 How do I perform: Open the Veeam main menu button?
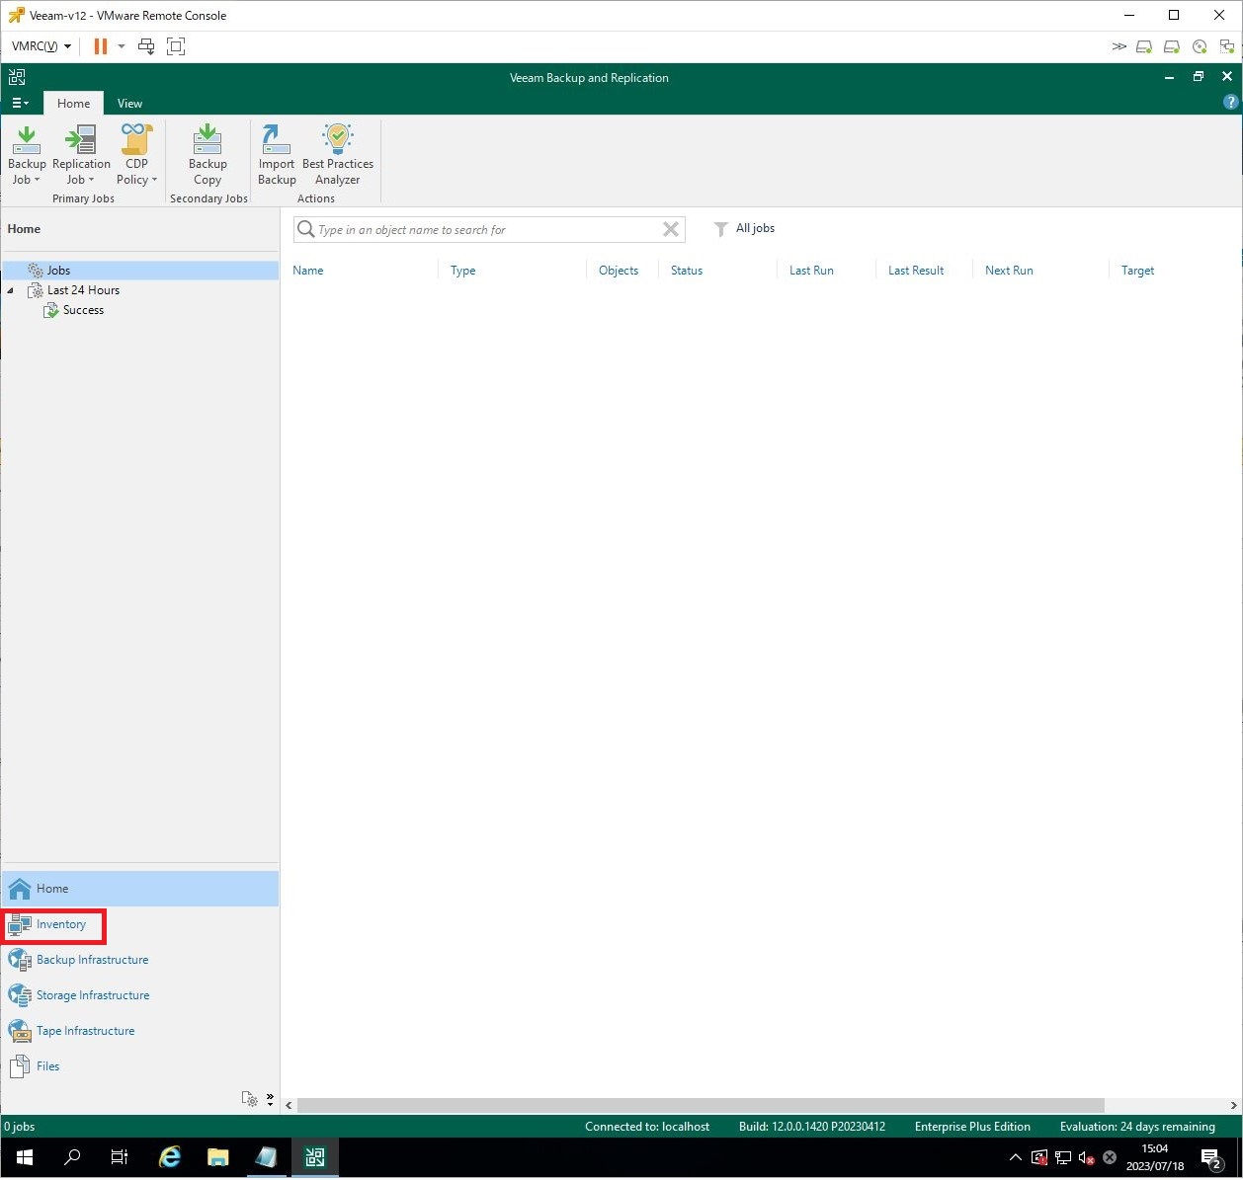tap(20, 103)
